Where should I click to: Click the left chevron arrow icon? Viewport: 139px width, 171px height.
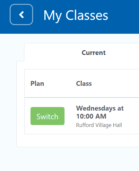click(x=22, y=14)
